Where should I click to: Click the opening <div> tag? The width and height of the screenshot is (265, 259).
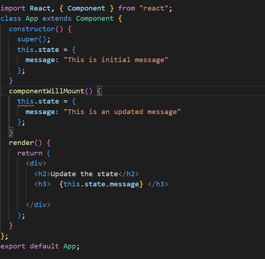(x=36, y=163)
